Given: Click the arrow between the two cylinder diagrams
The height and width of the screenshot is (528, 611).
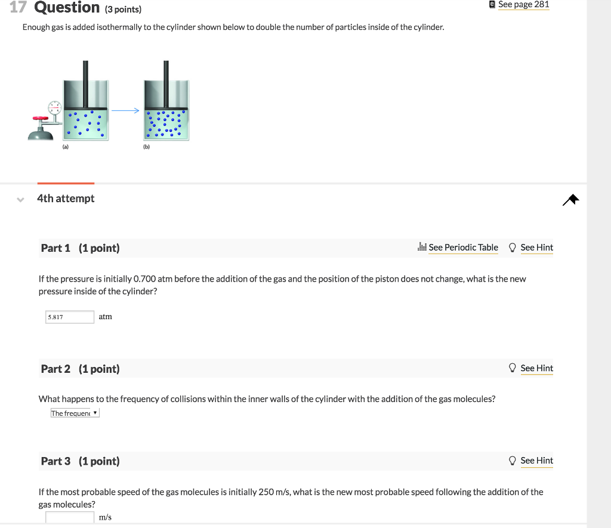Looking at the screenshot, I should point(125,110).
